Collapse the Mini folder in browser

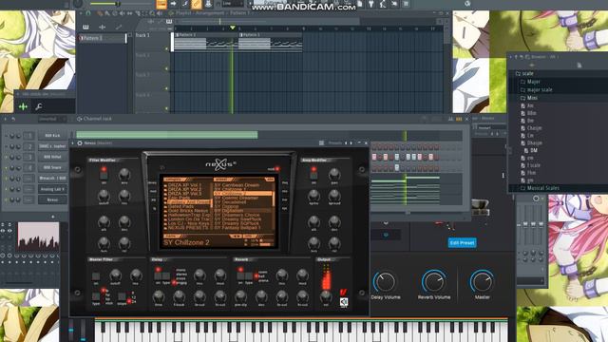pos(532,98)
